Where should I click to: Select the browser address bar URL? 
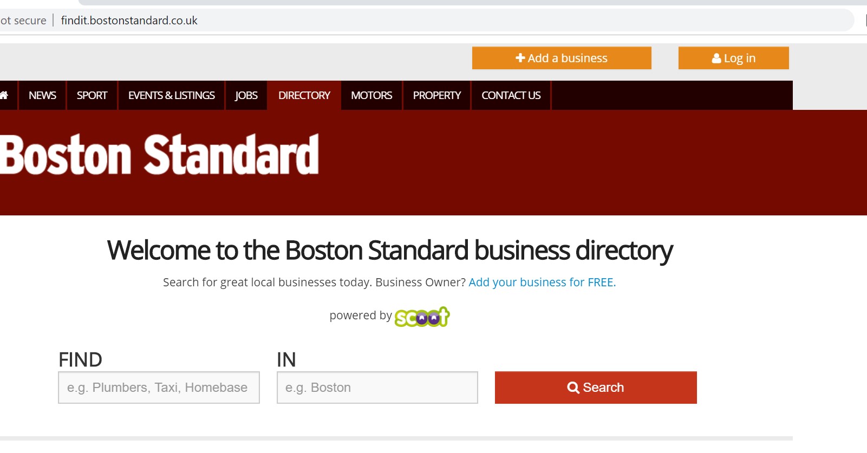[x=129, y=21]
